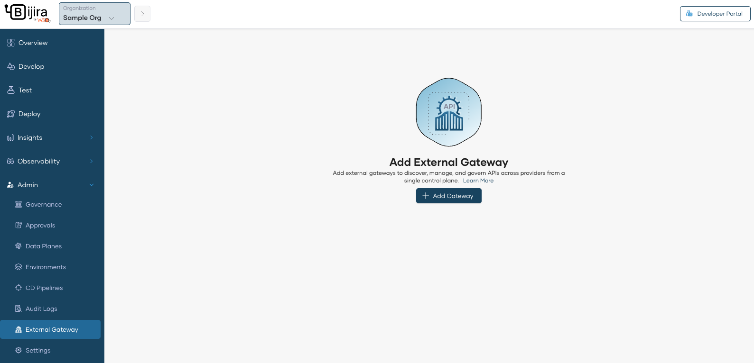Image resolution: width=754 pixels, height=363 pixels.
Task: Open the Developer Portal button
Action: pyautogui.click(x=715, y=14)
